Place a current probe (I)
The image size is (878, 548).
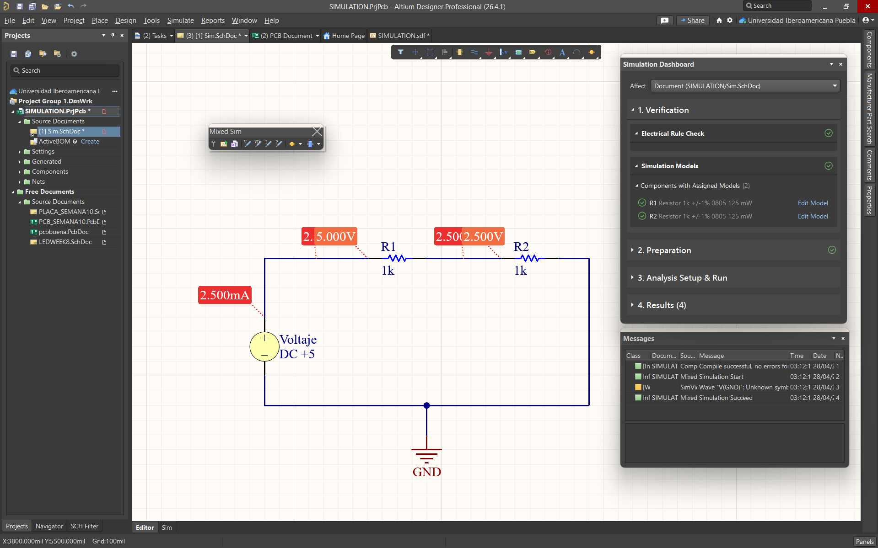tap(269, 144)
